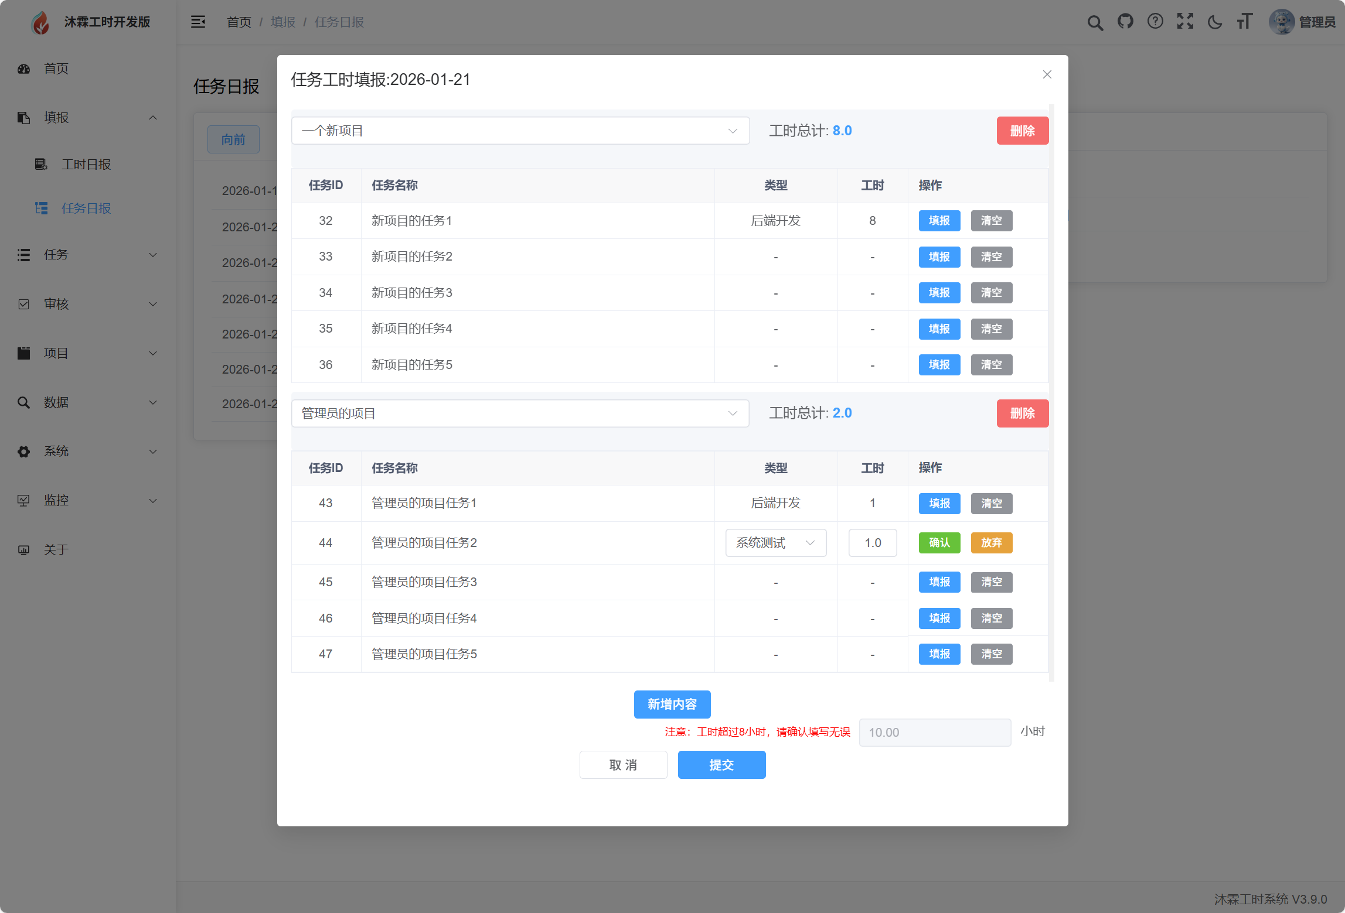Open the GitHub icon in the header
The height and width of the screenshot is (913, 1345).
[1125, 22]
